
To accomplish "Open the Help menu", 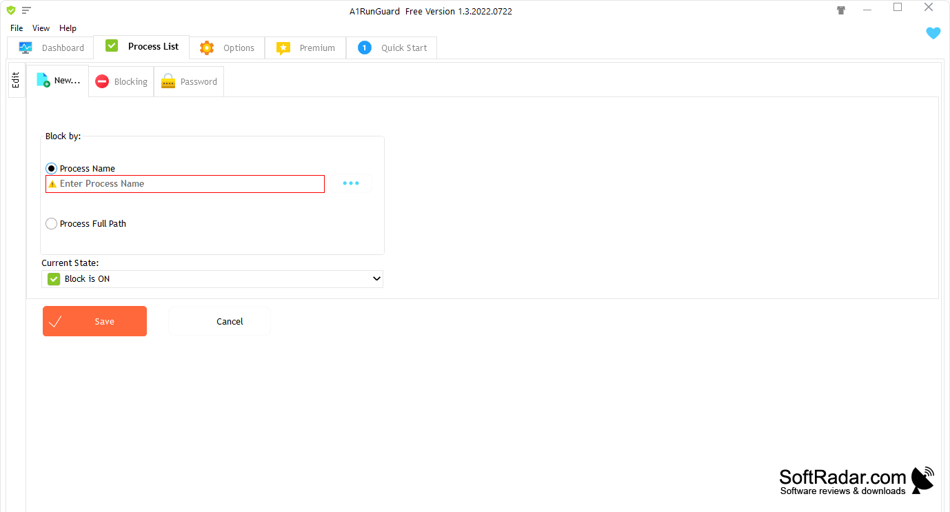I will [x=68, y=28].
